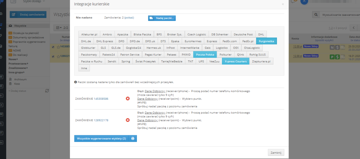Screen dimensions: 360x159
Task: Select the FedEx.pl courier tab
Action: 248,41
